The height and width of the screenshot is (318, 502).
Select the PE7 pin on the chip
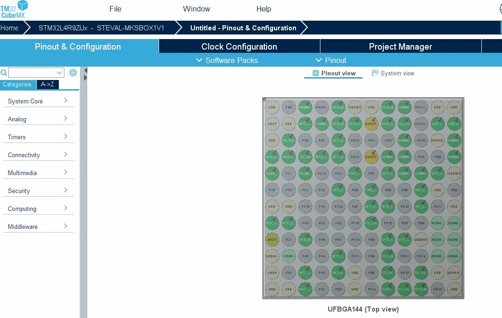(x=355, y=207)
